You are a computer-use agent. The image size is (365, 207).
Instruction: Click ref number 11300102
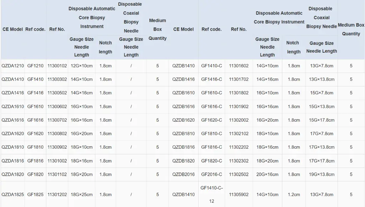tap(57, 66)
